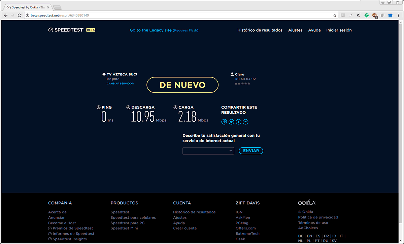Click the server icon beside TV AZTECA SUC
Screen dimensions: 404x244
point(104,74)
